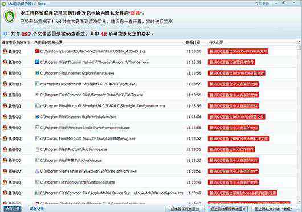Sort by the 查看时间 column header

[193, 43]
